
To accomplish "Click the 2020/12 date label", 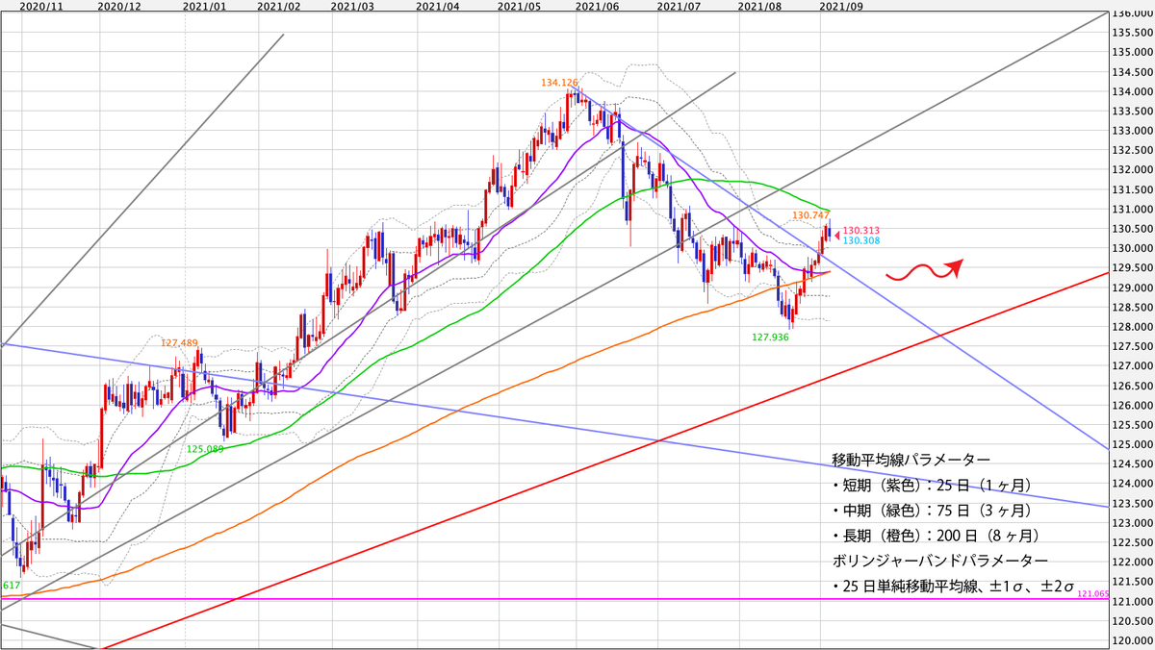I will tap(120, 6).
